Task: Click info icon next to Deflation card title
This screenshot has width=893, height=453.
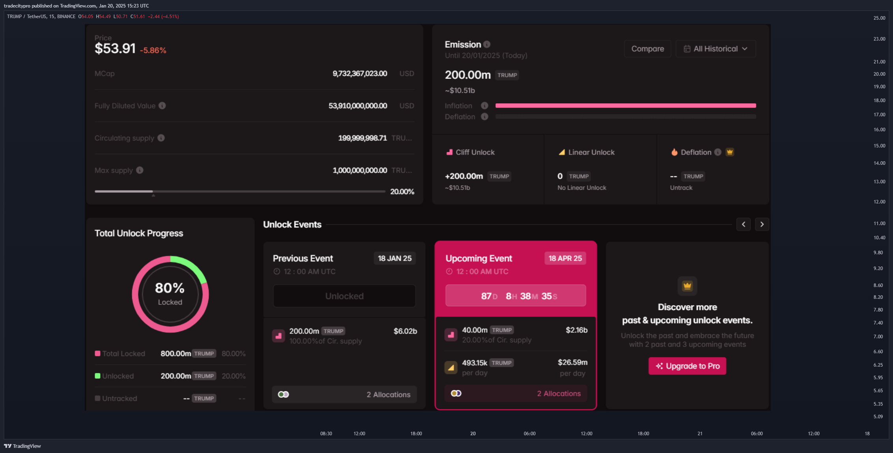Action: (718, 152)
